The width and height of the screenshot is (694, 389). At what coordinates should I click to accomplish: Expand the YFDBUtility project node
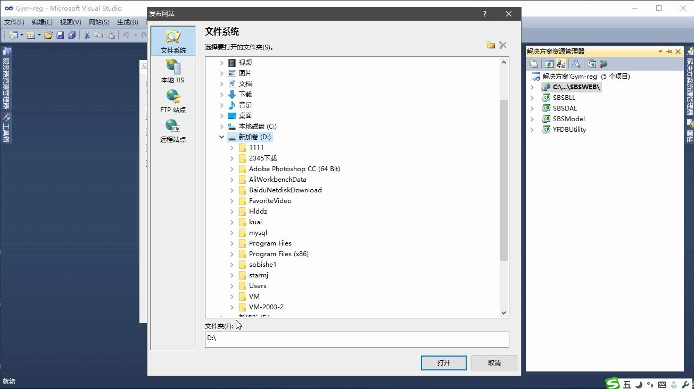point(532,130)
